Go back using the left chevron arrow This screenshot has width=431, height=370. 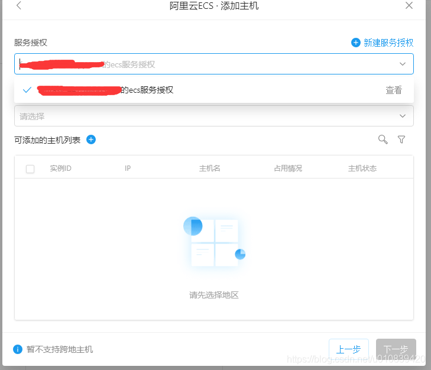pos(19,5)
